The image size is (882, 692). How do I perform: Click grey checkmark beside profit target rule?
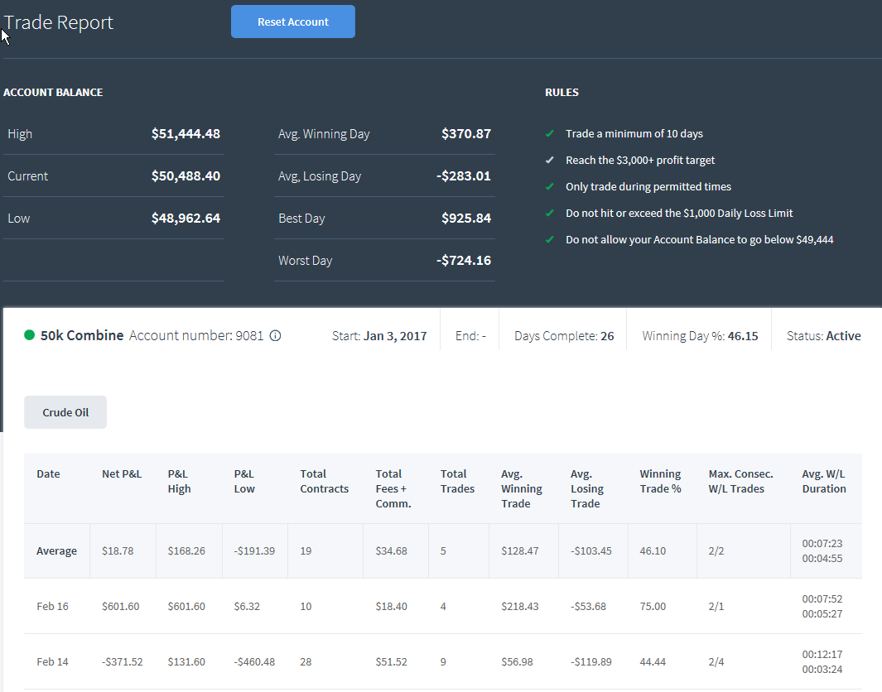click(550, 161)
